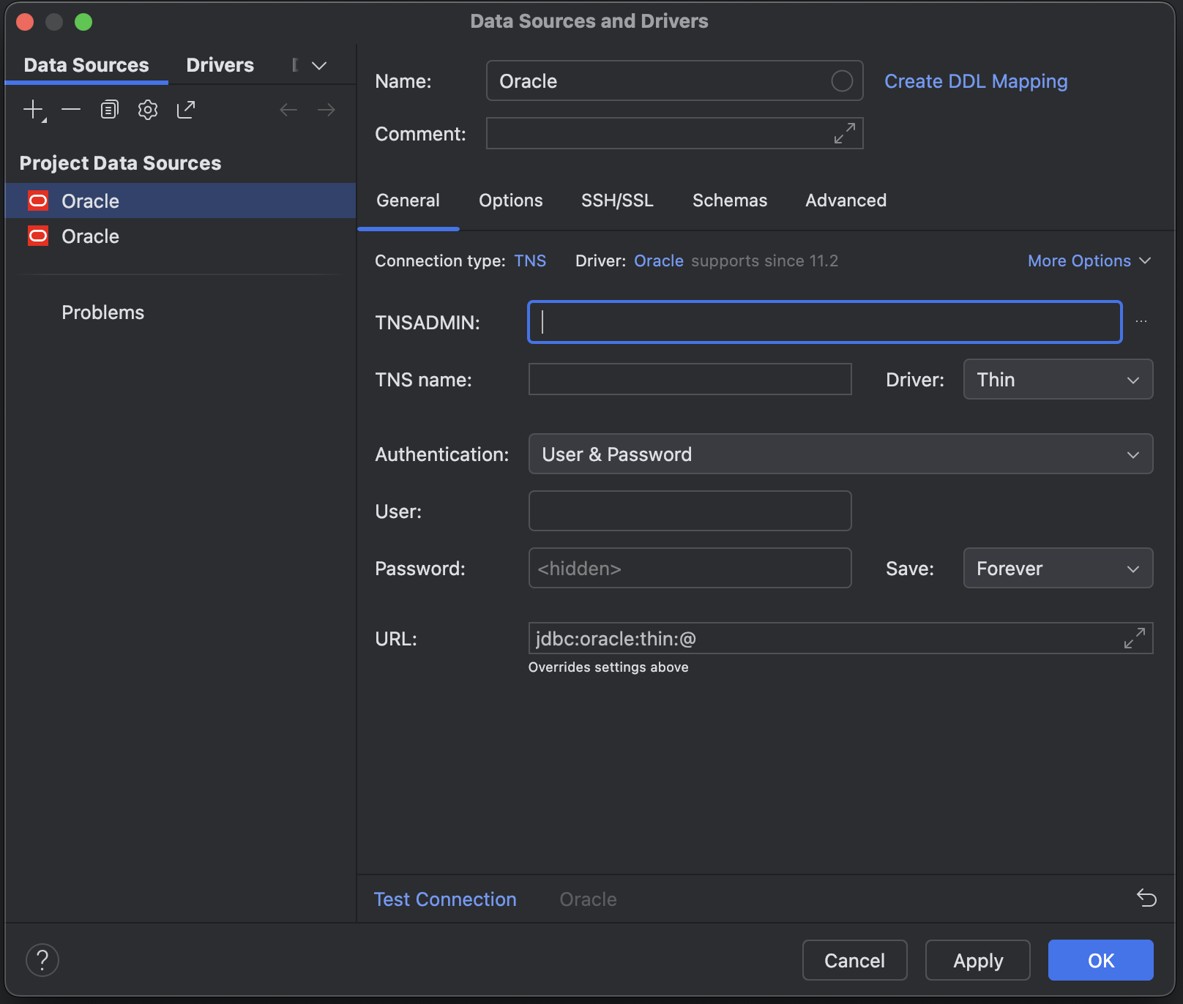Viewport: 1183px width, 1004px height.
Task: Expand the Comment field editor
Action: click(x=844, y=133)
